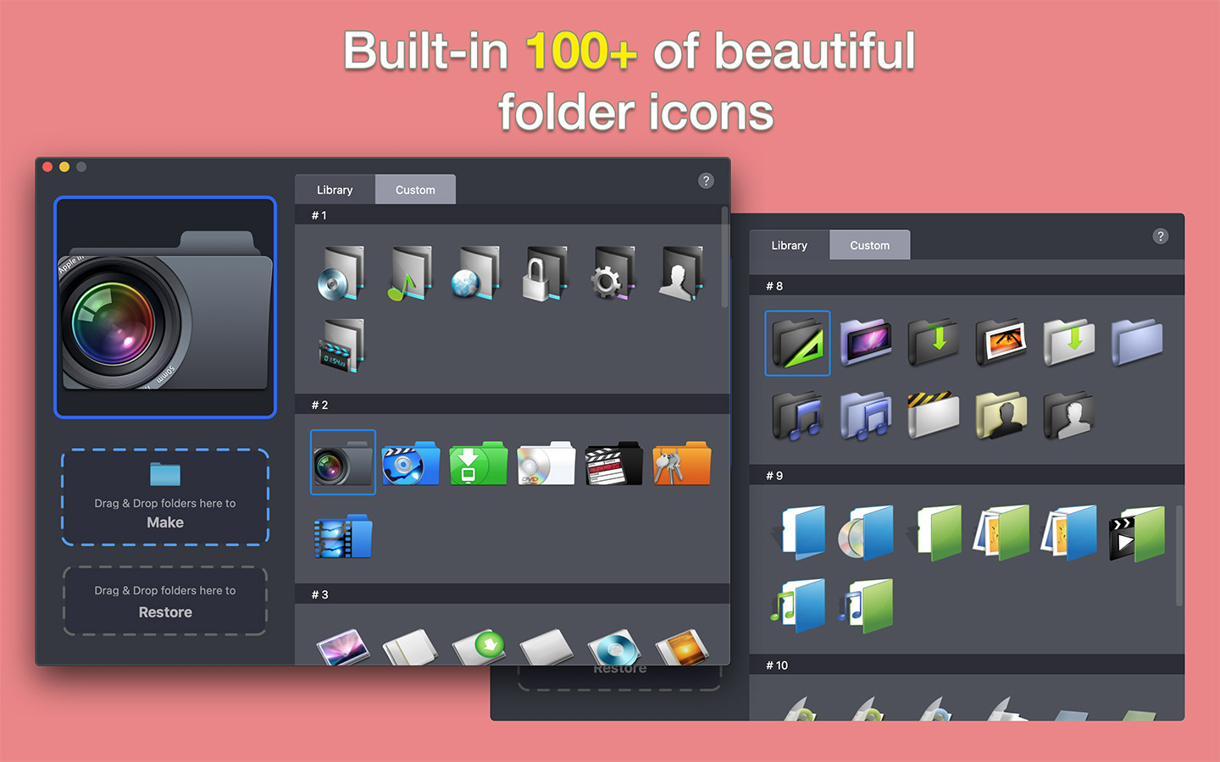Choose the dark folder with green download arrow
The image size is (1220, 762).
pyautogui.click(x=934, y=343)
